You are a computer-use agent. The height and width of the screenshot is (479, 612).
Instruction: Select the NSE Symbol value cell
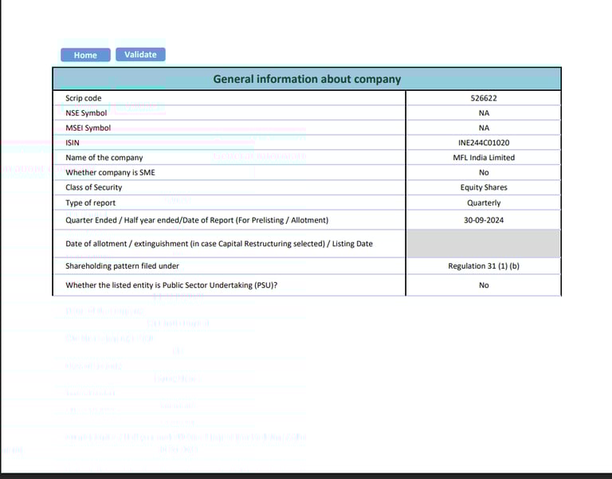pyautogui.click(x=484, y=113)
